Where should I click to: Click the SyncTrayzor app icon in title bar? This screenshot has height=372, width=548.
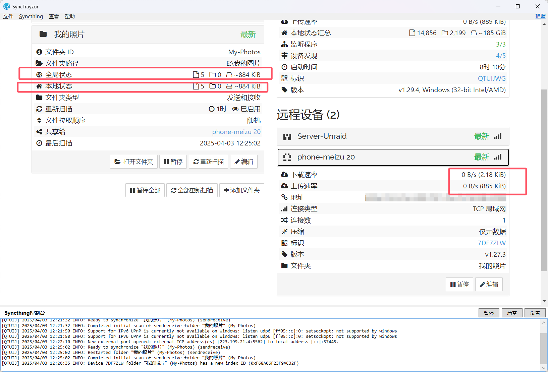pos(6,6)
